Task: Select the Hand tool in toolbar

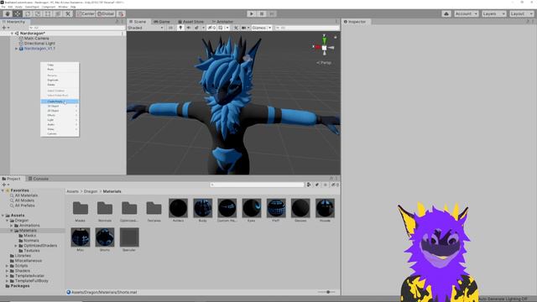Action: tap(8, 13)
